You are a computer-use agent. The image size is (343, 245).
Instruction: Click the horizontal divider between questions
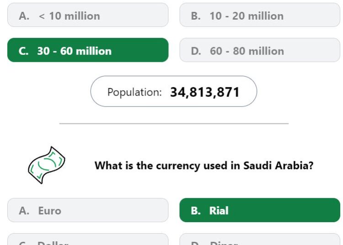tap(174, 123)
